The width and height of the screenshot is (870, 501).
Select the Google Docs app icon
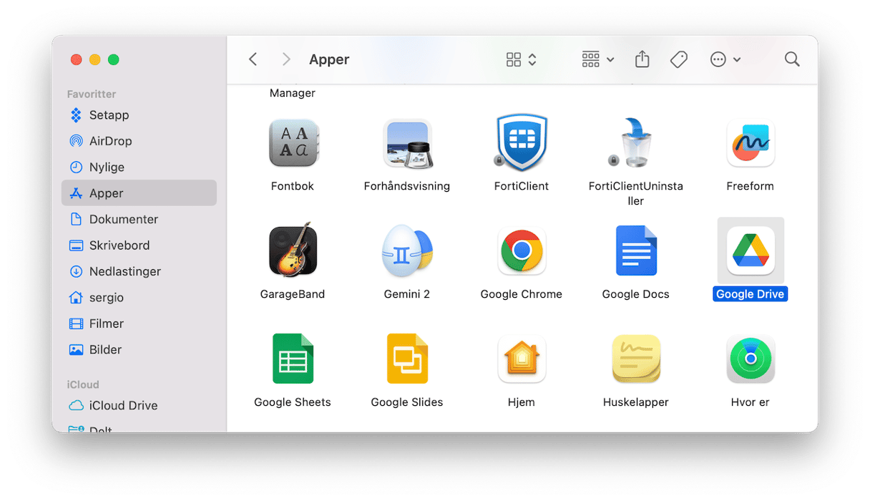635,251
